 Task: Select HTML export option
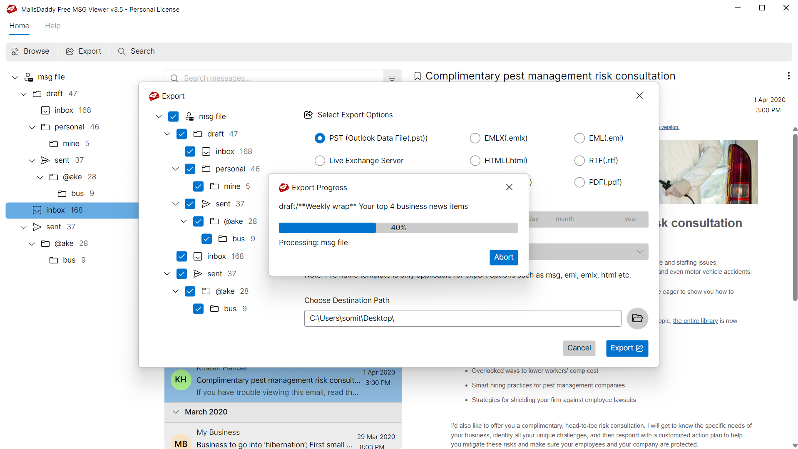pos(475,161)
